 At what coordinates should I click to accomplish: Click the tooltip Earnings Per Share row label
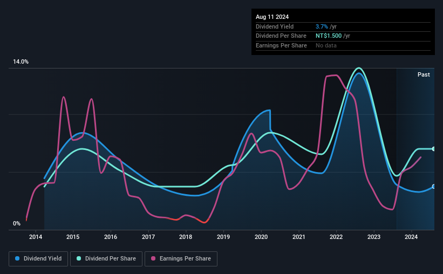click(x=281, y=45)
